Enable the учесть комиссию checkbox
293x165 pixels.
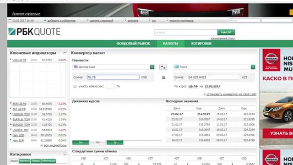click(75, 87)
